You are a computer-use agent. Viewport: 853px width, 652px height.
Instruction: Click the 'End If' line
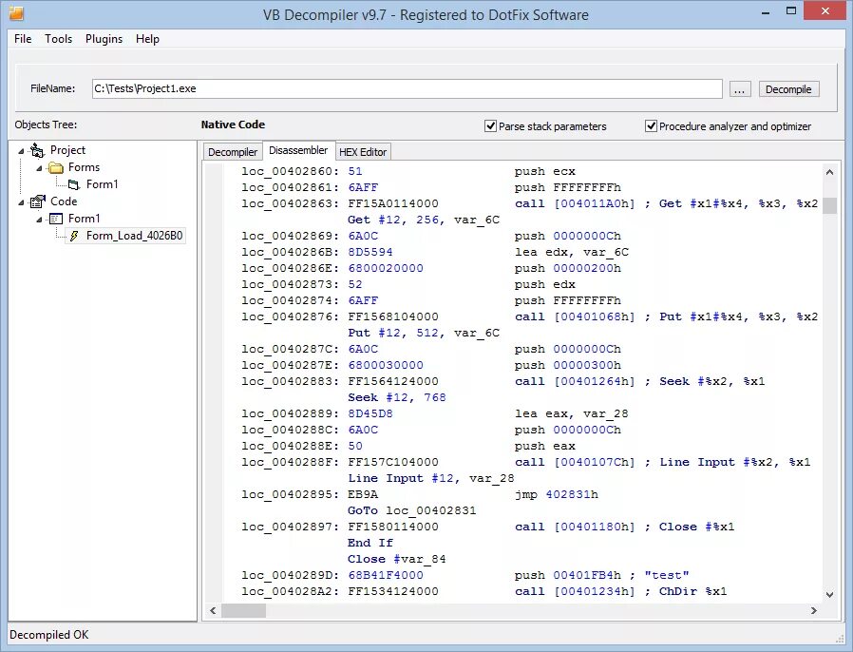tap(370, 543)
